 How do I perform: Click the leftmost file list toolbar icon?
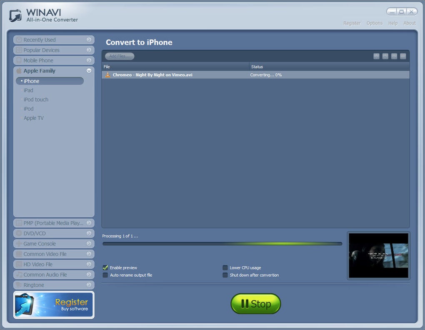tap(376, 56)
